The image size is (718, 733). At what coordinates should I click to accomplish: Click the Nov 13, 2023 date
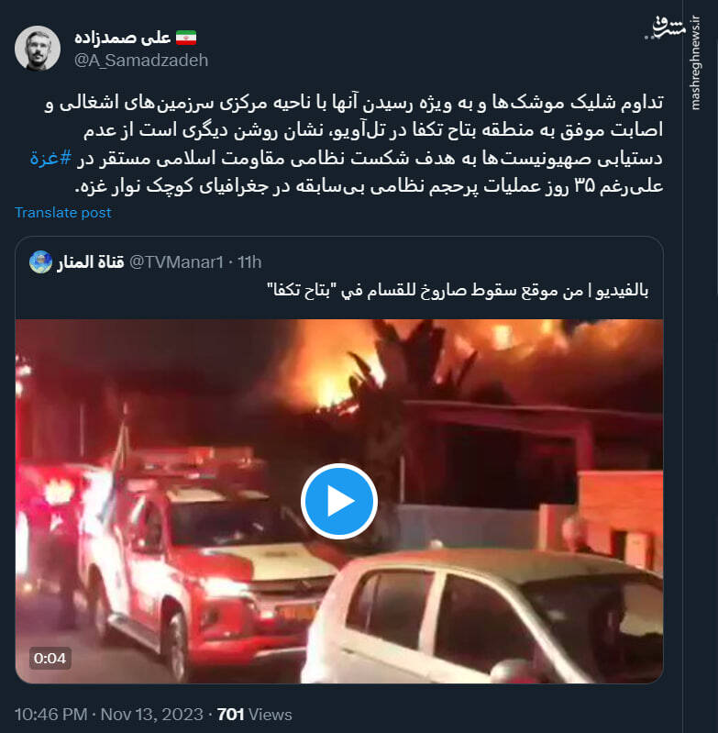[152, 715]
